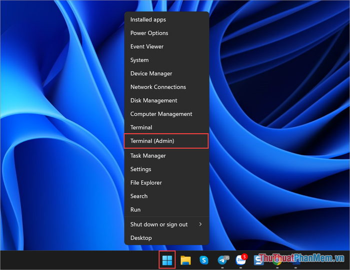Choose System from the menu
350x270 pixels.
[x=166, y=60]
